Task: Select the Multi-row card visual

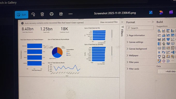Action: point(164,48)
